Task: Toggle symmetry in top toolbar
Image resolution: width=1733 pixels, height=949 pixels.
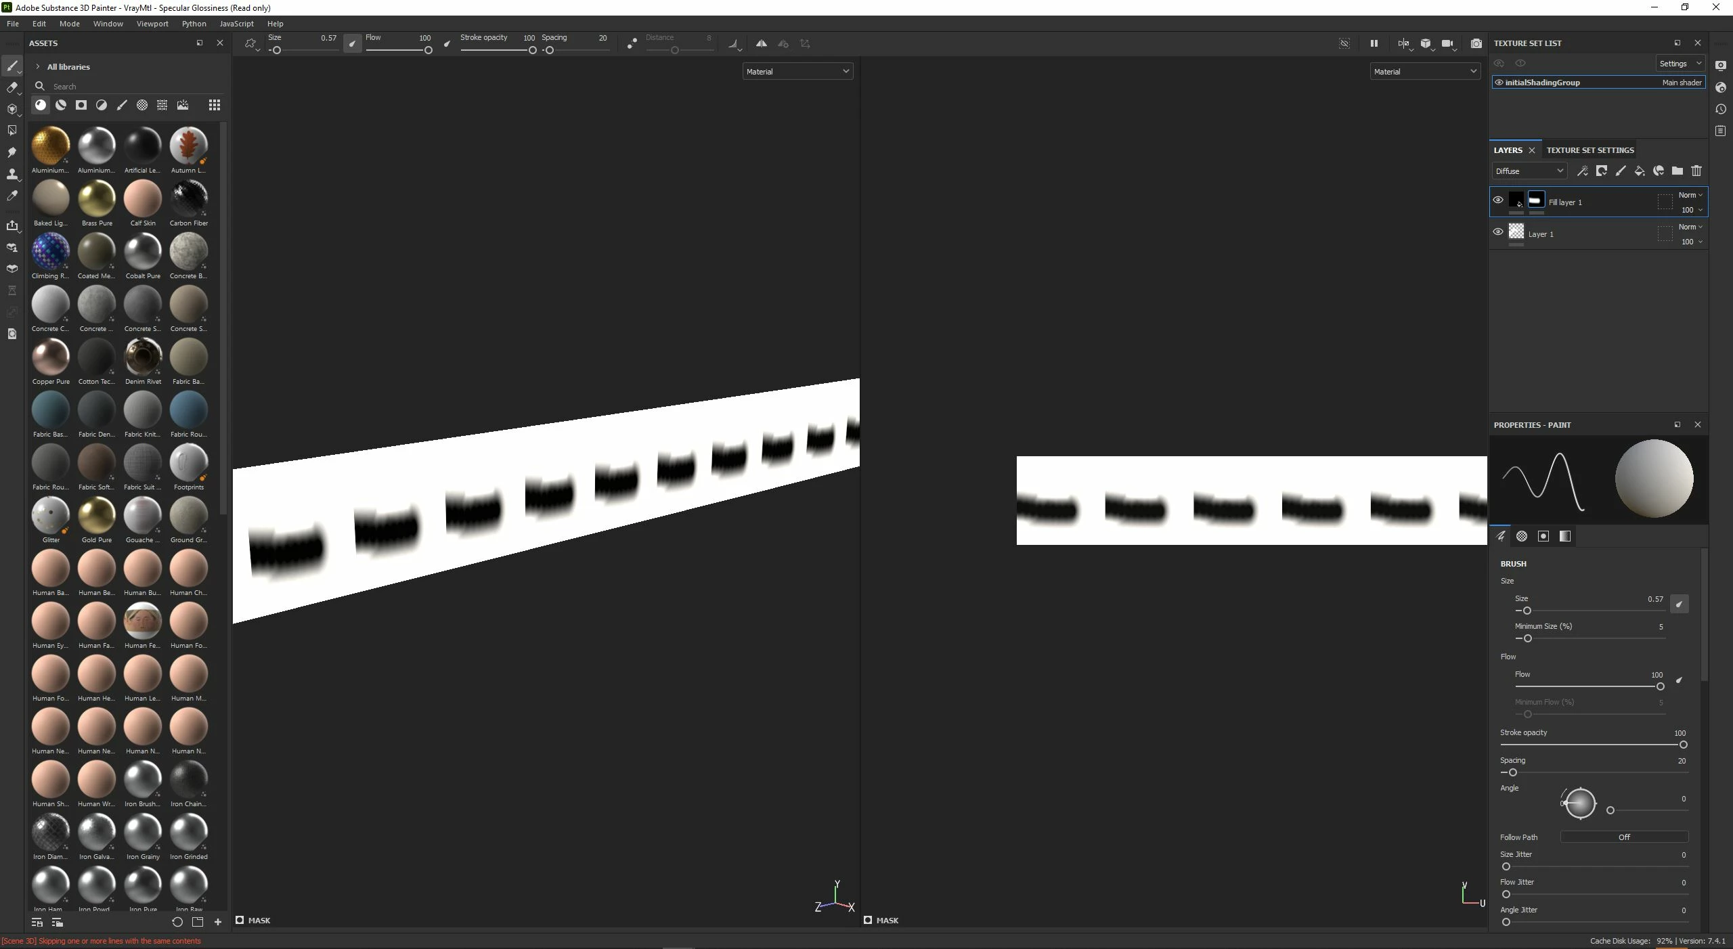Action: coord(761,43)
